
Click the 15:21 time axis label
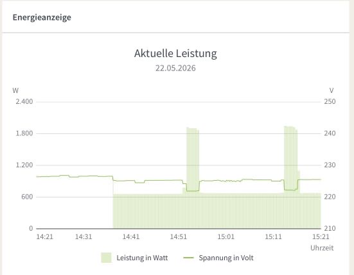321,237
